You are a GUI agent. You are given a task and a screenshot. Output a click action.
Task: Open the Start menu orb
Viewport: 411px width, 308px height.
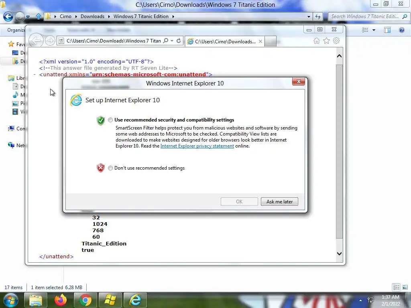(10, 300)
